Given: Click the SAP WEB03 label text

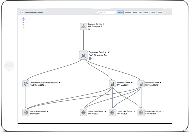Looking at the screenshot, I should pos(122,114).
